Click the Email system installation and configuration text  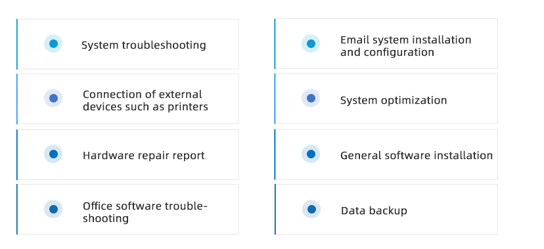(405, 46)
